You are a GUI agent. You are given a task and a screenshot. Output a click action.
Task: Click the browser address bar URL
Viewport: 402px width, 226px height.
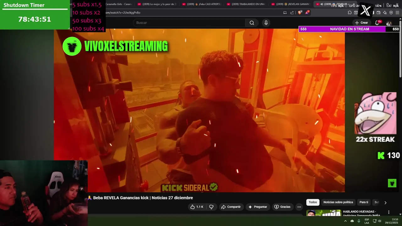tap(123, 13)
